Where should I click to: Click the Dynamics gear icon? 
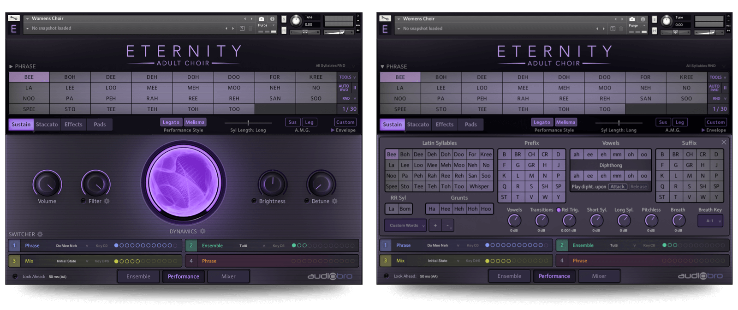202,232
